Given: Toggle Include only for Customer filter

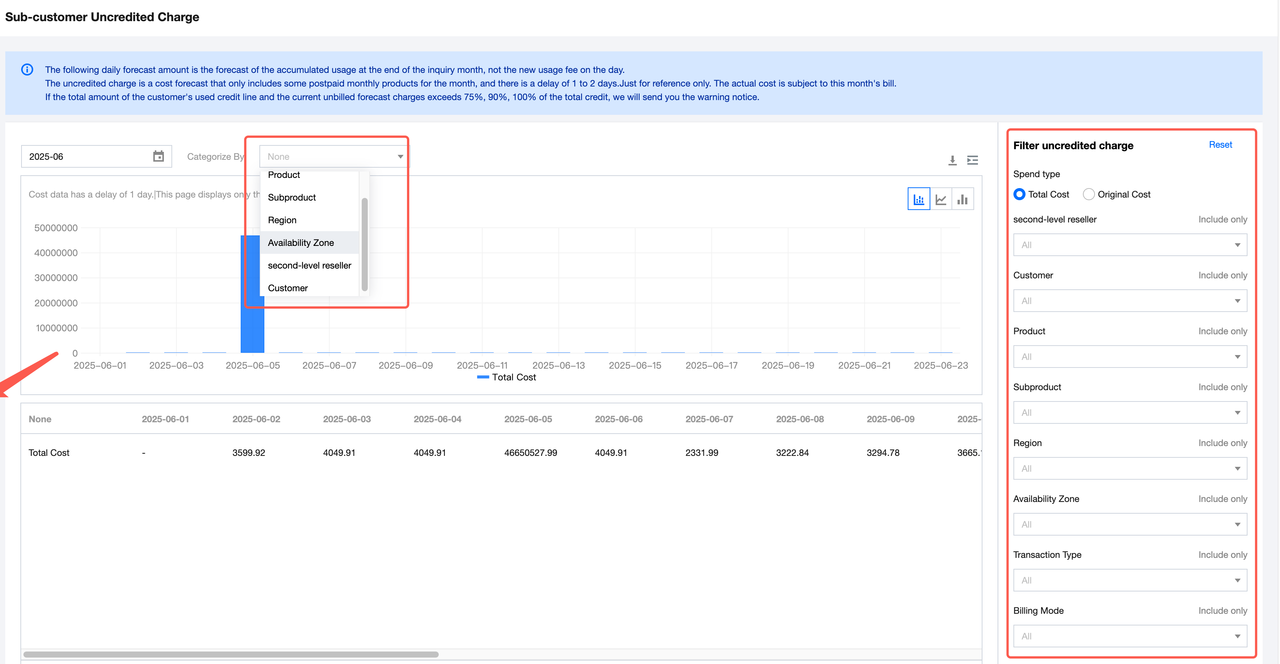Looking at the screenshot, I should point(1222,275).
